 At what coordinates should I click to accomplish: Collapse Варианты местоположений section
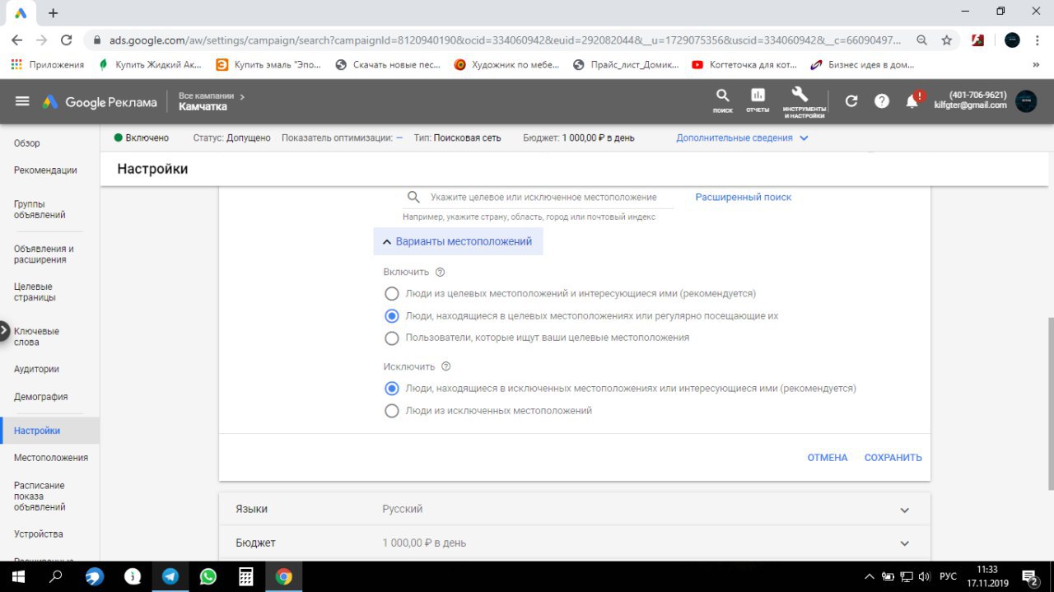click(458, 241)
